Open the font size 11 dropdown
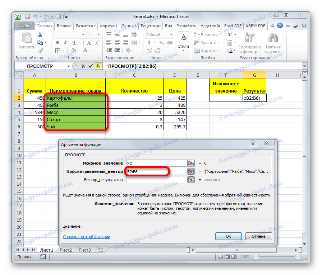Image resolution: width=322 pixels, height=275 pixels. tap(98, 35)
